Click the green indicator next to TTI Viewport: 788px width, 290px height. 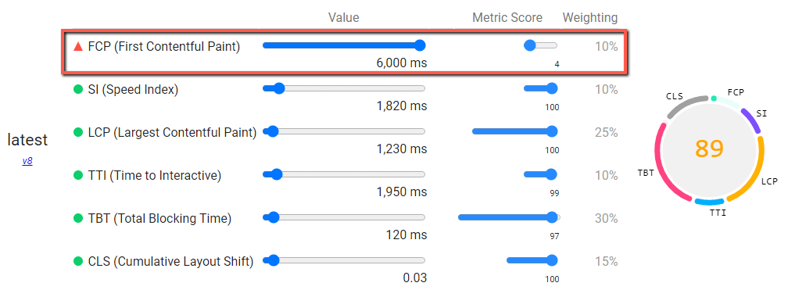[78, 175]
